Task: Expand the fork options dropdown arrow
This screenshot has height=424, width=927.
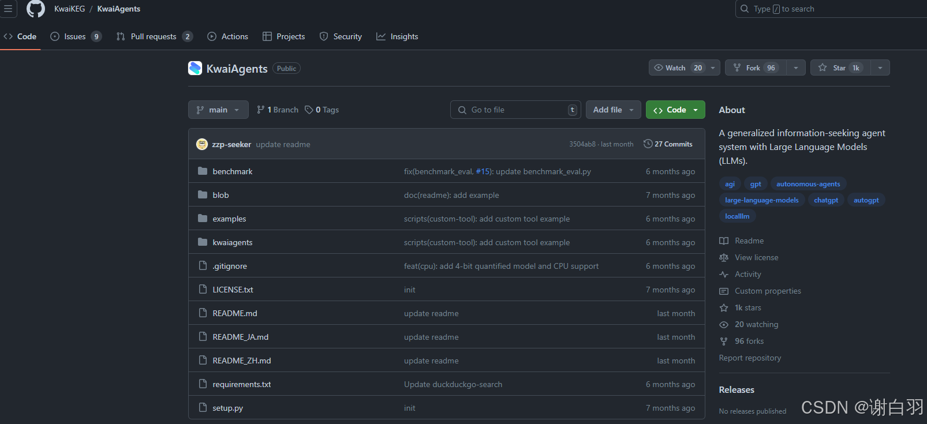Action: [796, 67]
